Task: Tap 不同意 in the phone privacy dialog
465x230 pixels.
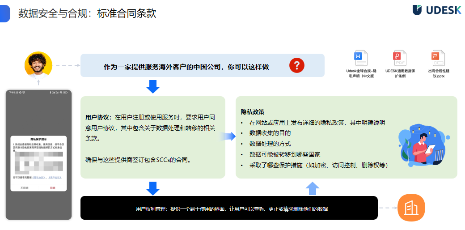Action: (x=25, y=187)
